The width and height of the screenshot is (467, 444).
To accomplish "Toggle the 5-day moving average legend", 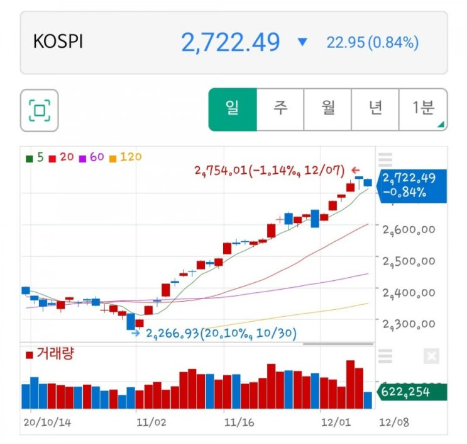I will click(x=35, y=157).
